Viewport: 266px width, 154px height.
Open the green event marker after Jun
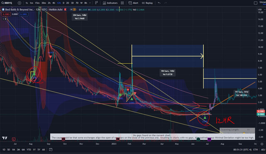click(x=198, y=139)
